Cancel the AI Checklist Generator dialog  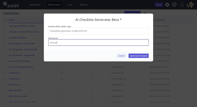pyautogui.click(x=121, y=56)
